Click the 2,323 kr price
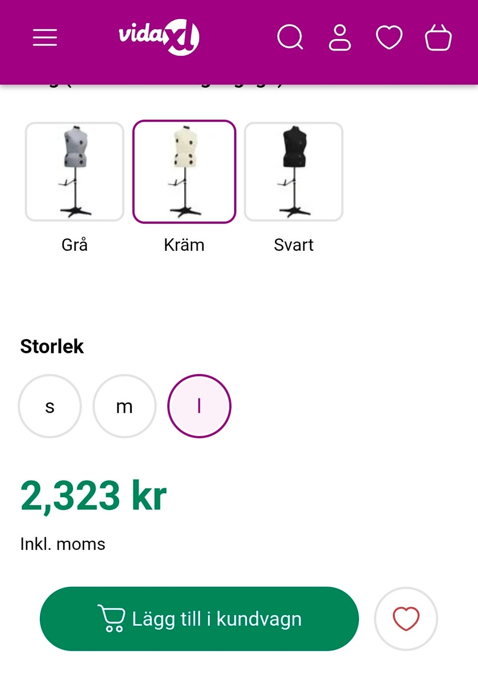Image resolution: width=478 pixels, height=678 pixels. 94,496
